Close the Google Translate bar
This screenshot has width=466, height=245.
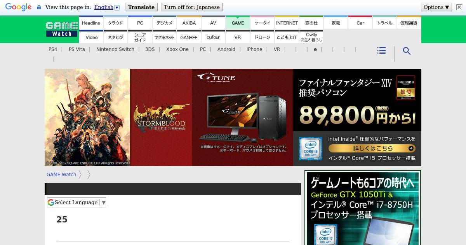click(x=459, y=7)
